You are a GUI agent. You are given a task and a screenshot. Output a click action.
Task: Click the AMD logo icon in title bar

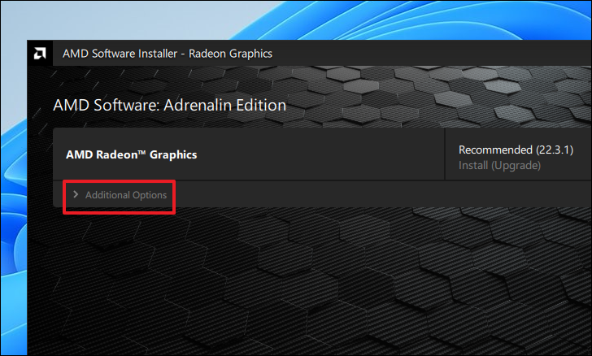[40, 53]
